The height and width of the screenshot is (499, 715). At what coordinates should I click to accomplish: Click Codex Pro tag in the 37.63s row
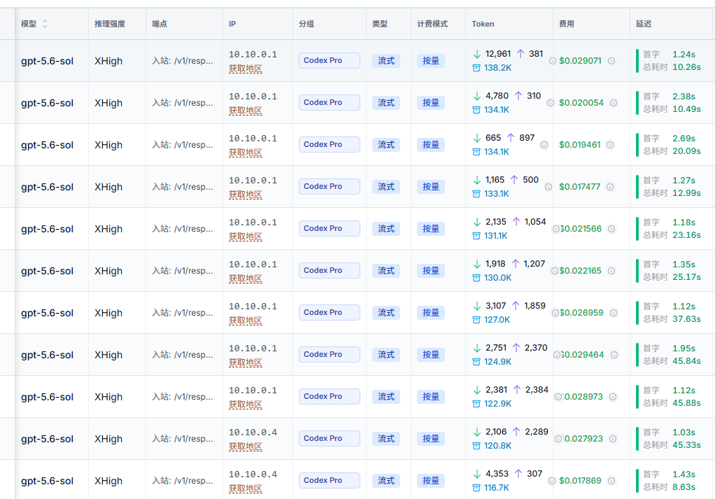(330, 312)
